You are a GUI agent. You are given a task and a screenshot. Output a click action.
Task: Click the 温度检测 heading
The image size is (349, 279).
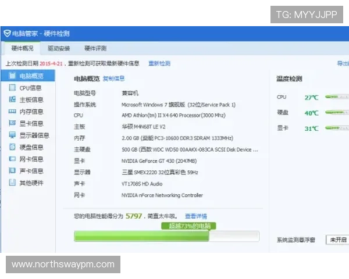pos(289,79)
